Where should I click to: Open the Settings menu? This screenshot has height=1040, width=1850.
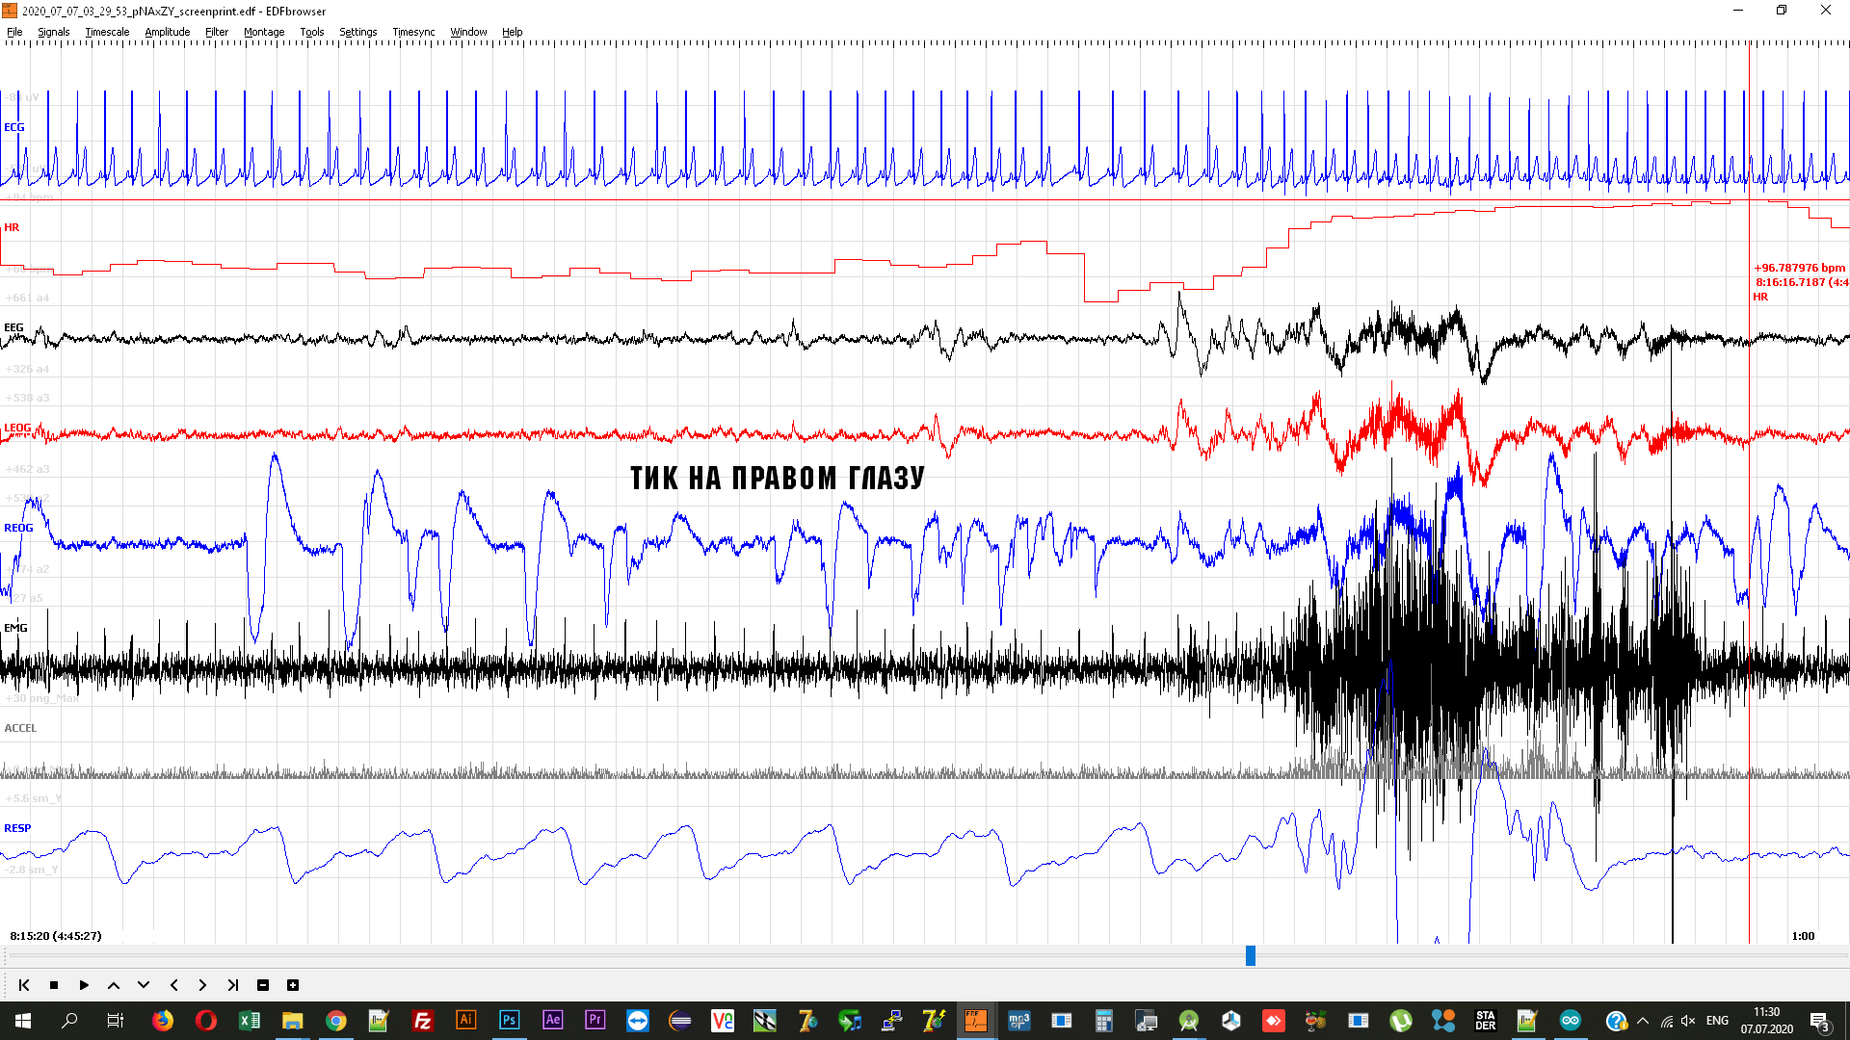click(358, 32)
